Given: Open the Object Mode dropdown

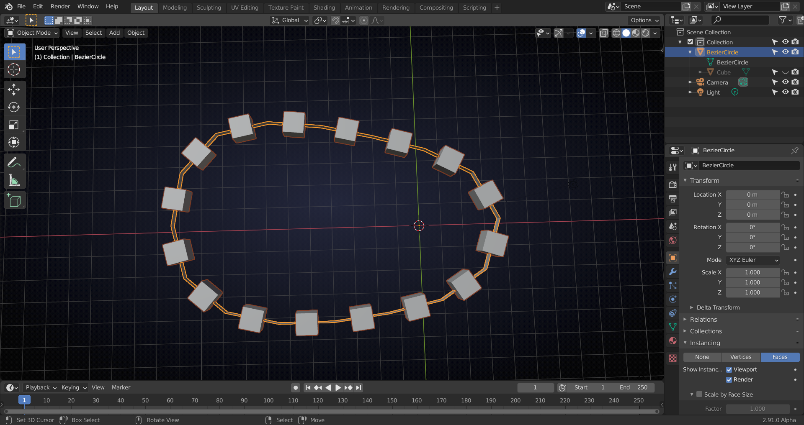Looking at the screenshot, I should pos(33,33).
